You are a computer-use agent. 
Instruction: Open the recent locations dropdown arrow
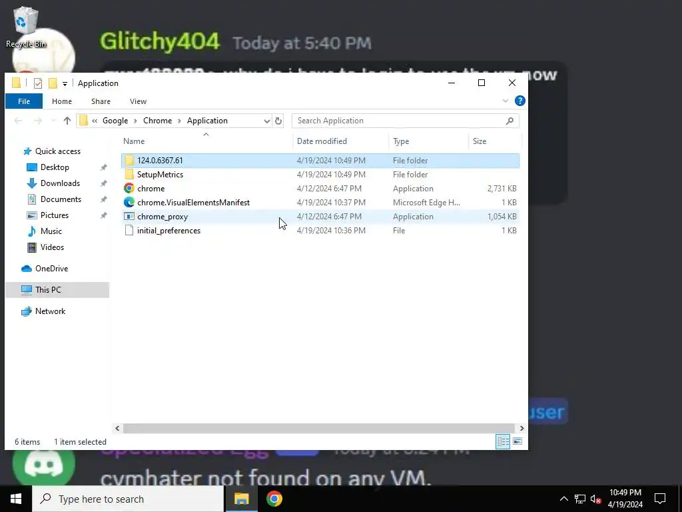[x=53, y=121]
